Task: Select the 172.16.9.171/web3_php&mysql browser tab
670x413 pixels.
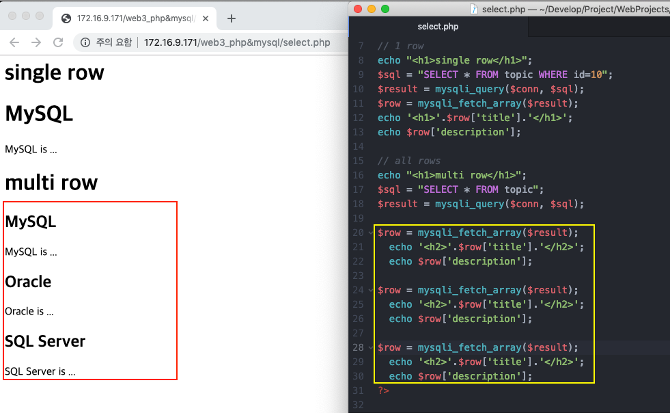Action: (x=135, y=18)
